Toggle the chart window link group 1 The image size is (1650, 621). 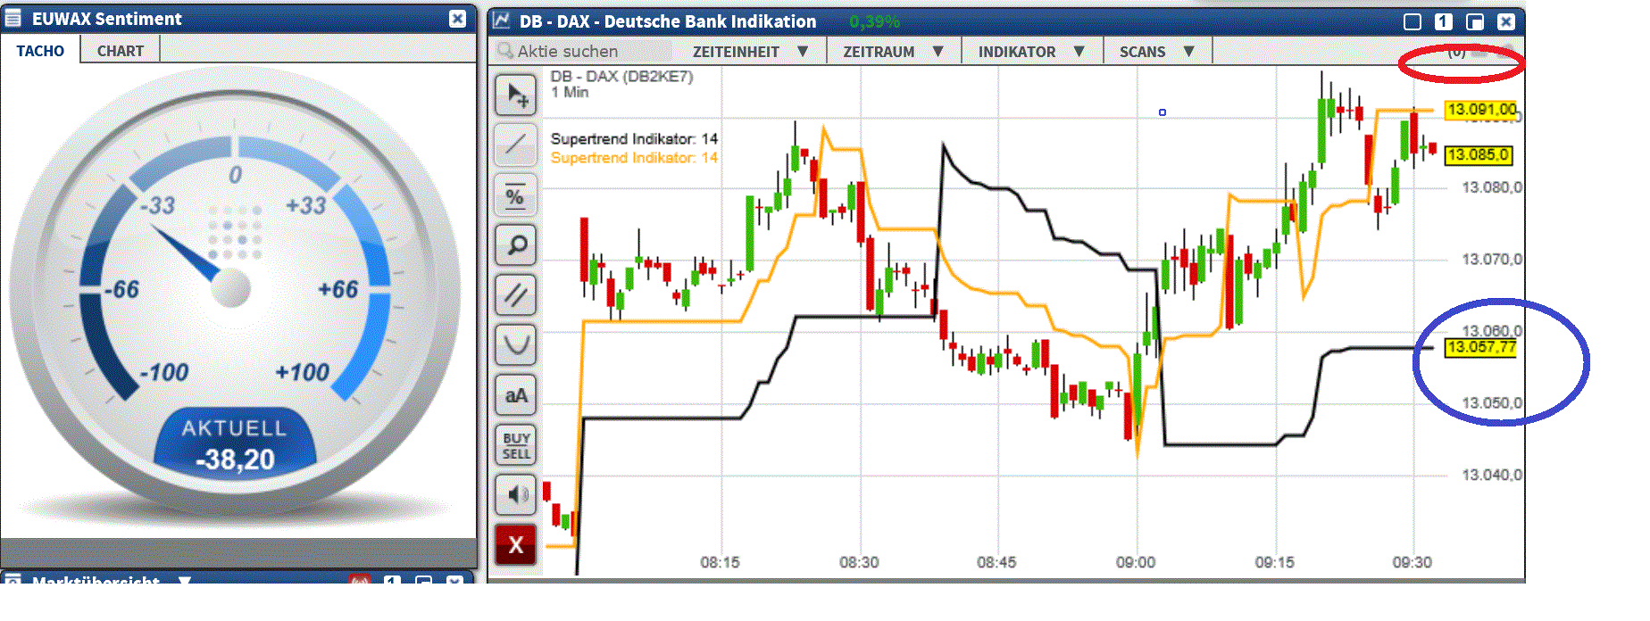pyautogui.click(x=1443, y=21)
